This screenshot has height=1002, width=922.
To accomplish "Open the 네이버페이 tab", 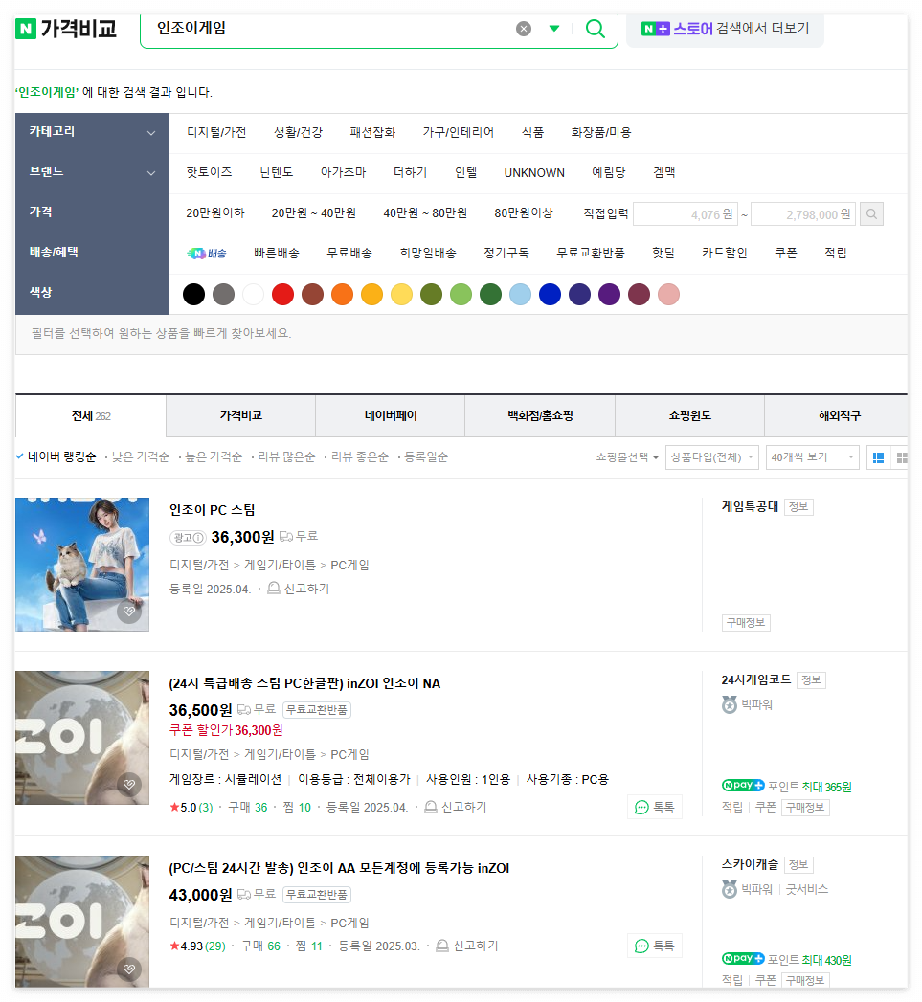I will click(391, 416).
